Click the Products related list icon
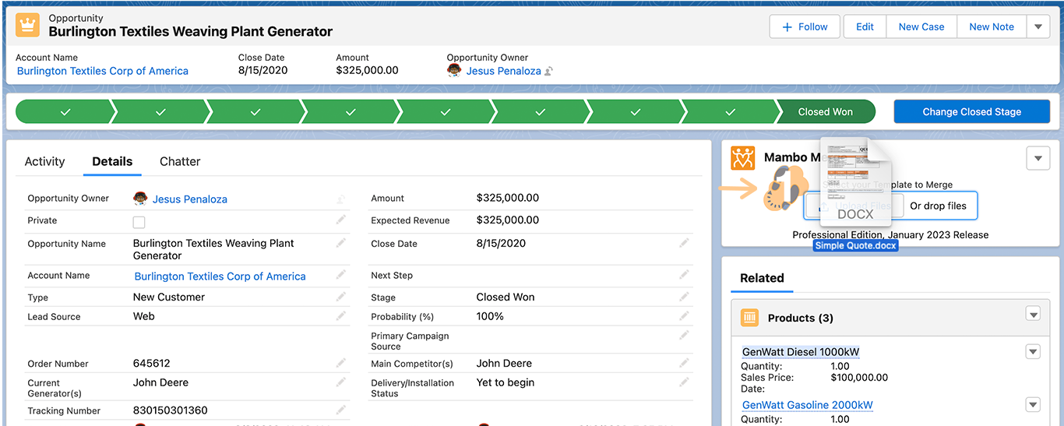The height and width of the screenshot is (426, 1064). [x=749, y=318]
